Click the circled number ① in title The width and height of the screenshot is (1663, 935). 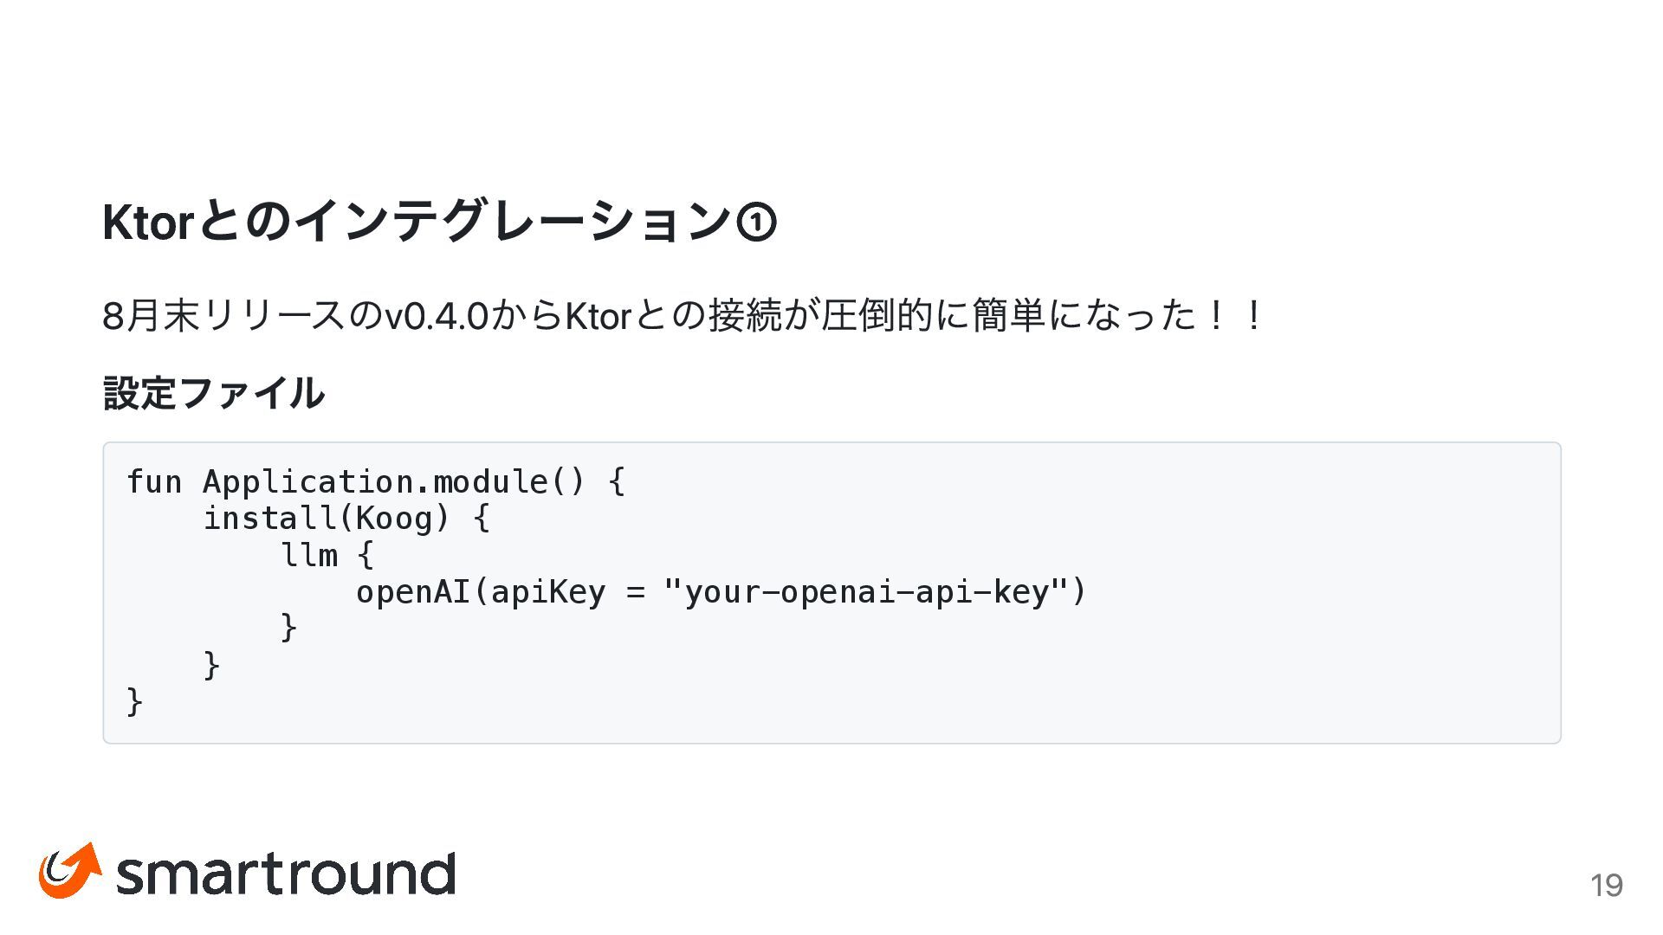coord(755,222)
